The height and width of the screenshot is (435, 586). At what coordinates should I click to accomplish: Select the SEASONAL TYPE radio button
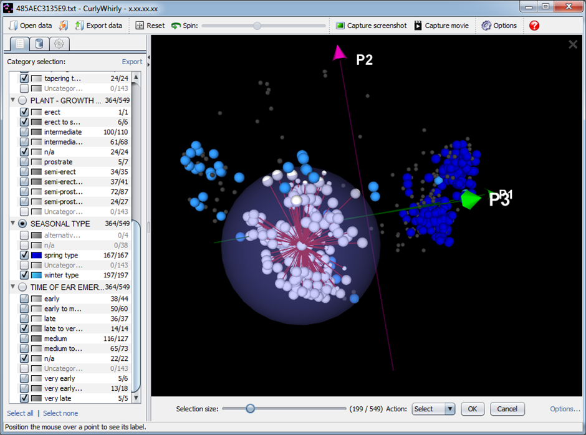(x=22, y=224)
